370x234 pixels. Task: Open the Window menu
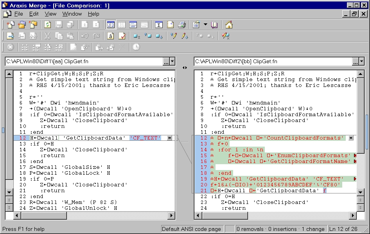[72, 14]
